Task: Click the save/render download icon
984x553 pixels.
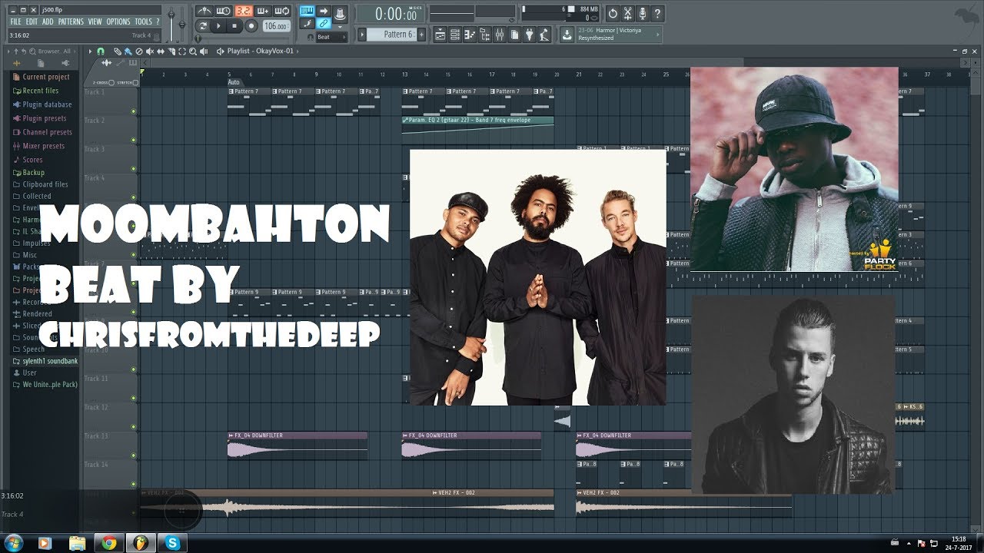Action: click(x=567, y=35)
